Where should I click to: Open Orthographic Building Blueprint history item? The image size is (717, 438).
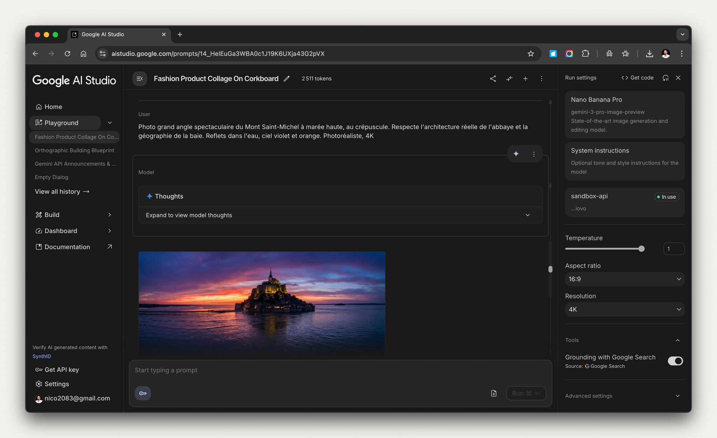(x=74, y=151)
